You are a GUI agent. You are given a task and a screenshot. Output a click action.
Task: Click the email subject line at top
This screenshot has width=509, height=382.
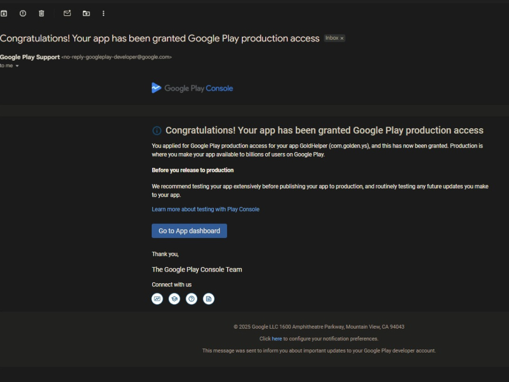coord(160,38)
